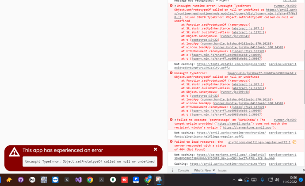Screen dimensions: 305x186
Task: Open network settings tray icon
Action: pos(271,180)
